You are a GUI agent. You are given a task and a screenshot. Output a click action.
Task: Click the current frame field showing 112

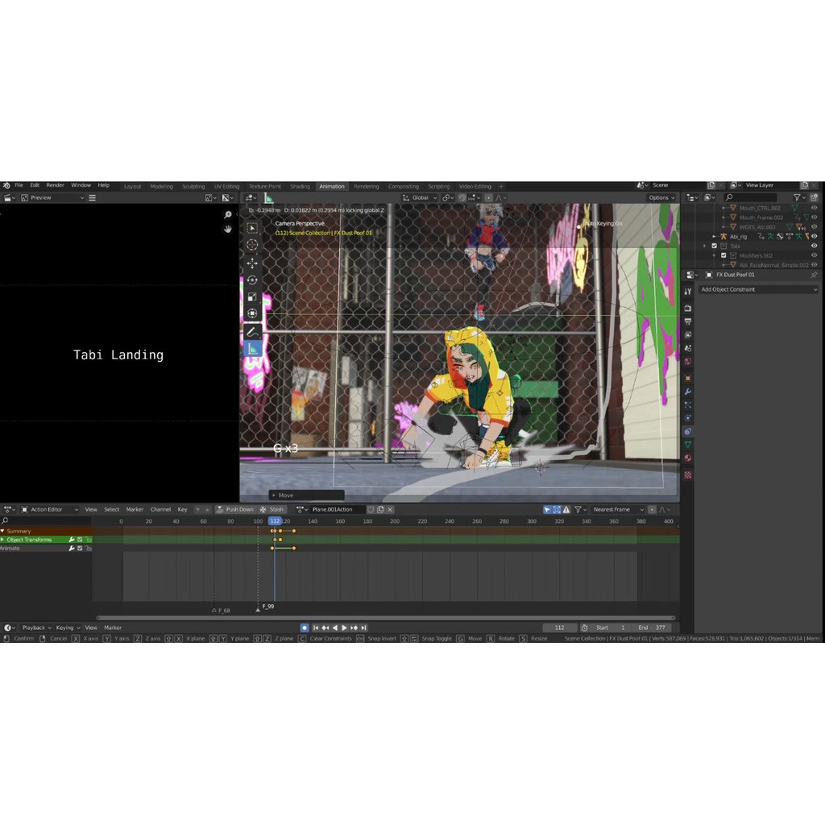pyautogui.click(x=560, y=628)
